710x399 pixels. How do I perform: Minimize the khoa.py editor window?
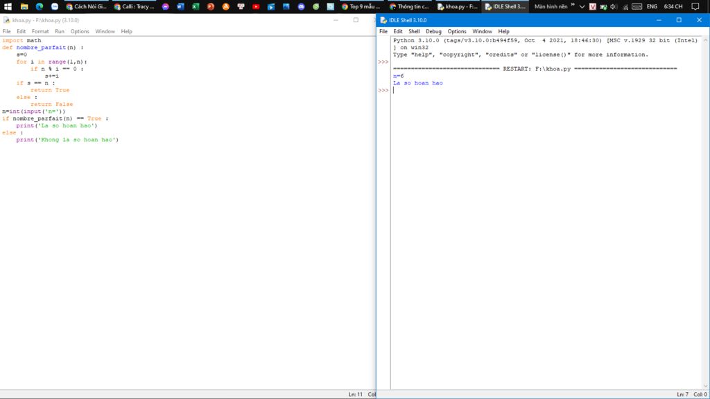click(x=336, y=20)
